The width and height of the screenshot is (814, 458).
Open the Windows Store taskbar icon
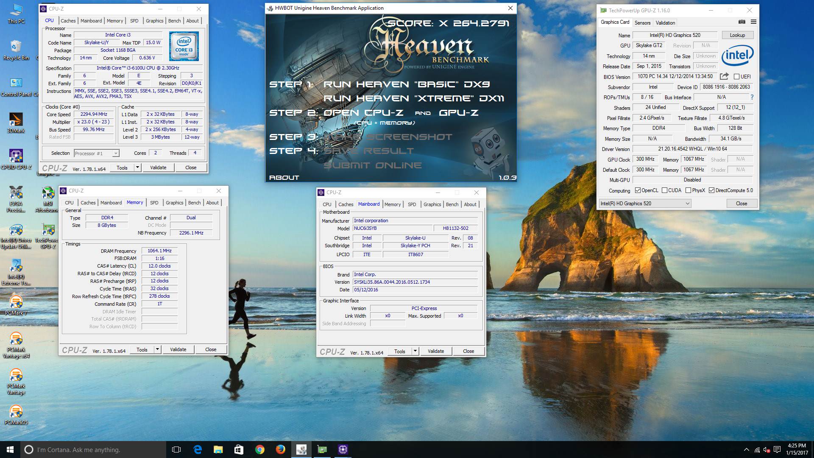[239, 450]
